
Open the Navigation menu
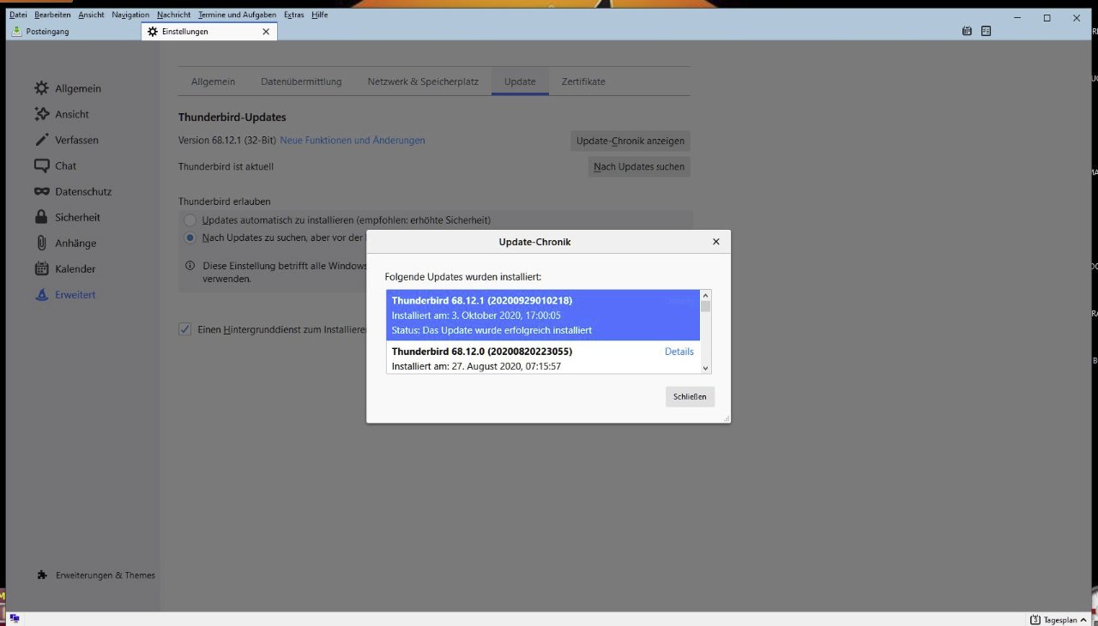[130, 15]
